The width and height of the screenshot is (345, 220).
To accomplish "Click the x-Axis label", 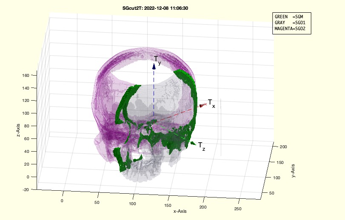I will pyautogui.click(x=180, y=211).
